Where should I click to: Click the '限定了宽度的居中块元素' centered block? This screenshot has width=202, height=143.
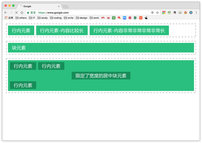[101, 76]
